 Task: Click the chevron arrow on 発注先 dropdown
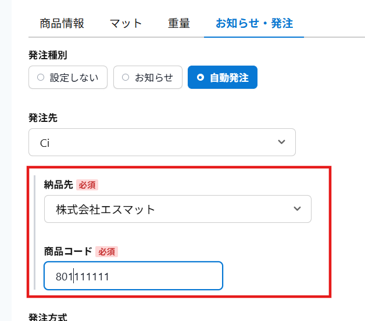(282, 142)
